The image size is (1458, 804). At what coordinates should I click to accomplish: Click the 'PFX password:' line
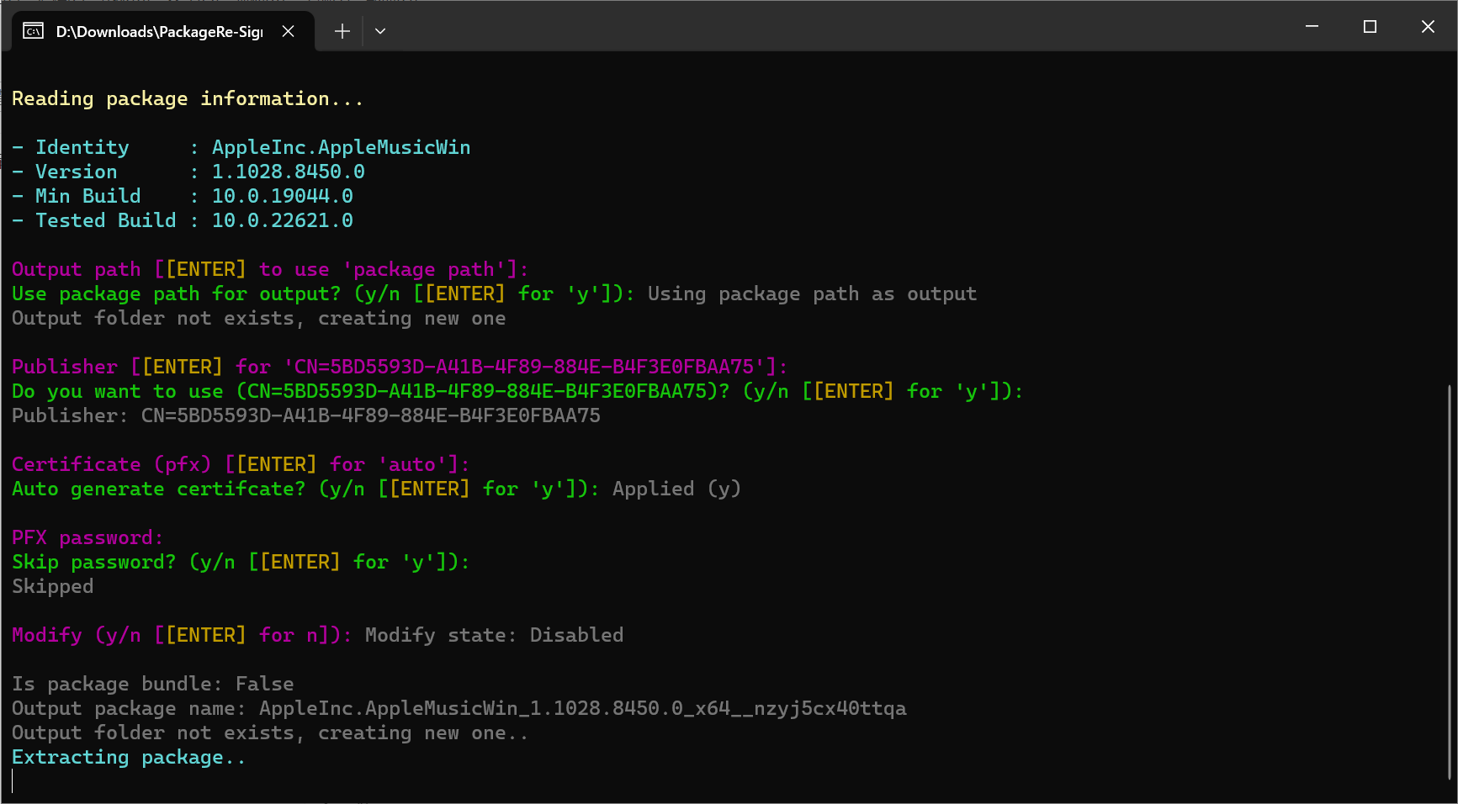point(87,537)
